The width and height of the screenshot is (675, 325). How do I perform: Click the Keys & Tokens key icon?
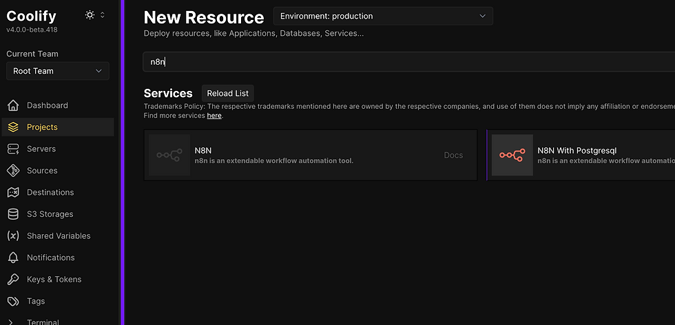click(13, 280)
